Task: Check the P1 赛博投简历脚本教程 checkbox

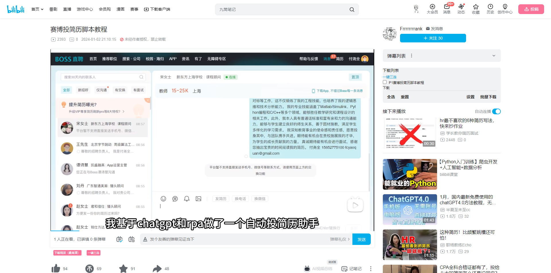Action: [x=385, y=82]
